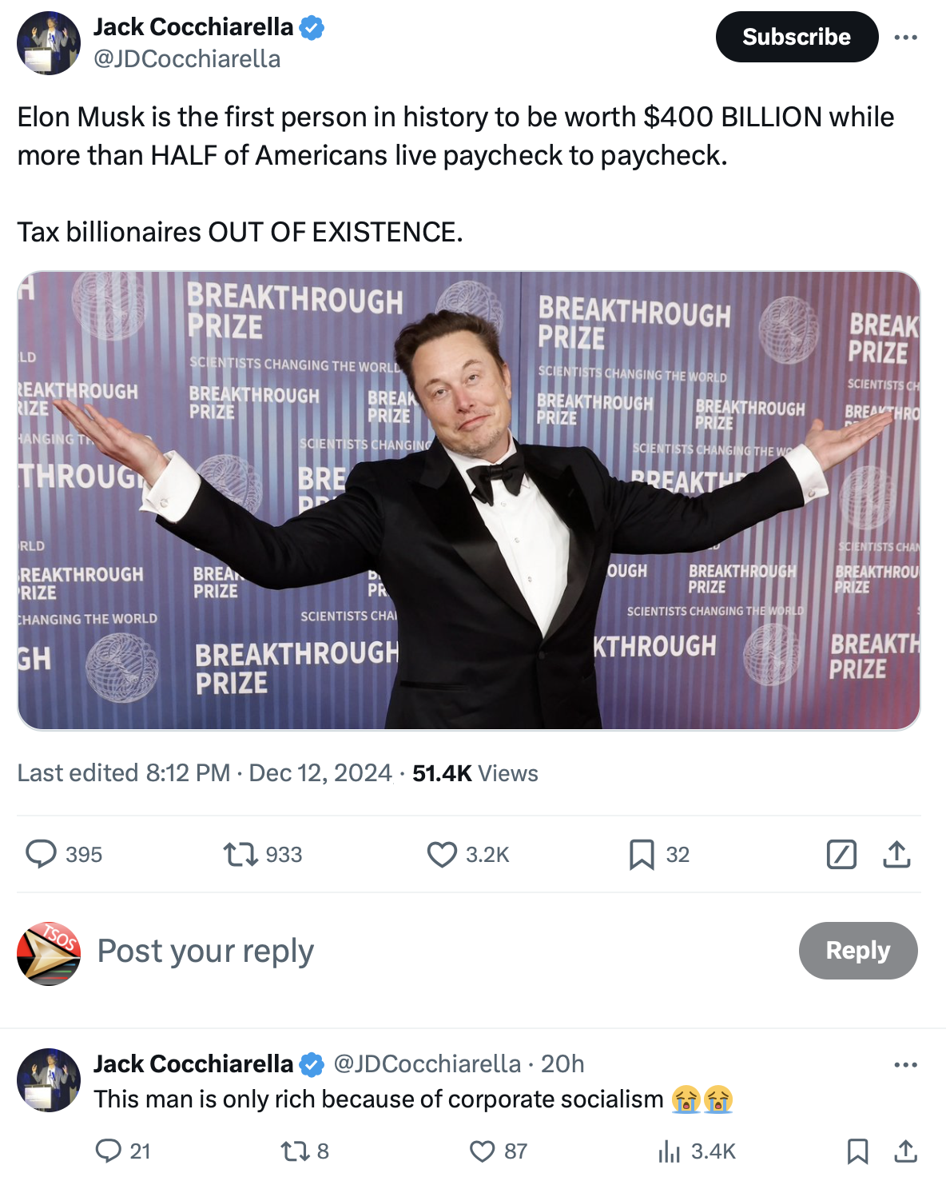The width and height of the screenshot is (946, 1185).
Task: Repost the main tweet
Action: pyautogui.click(x=240, y=854)
